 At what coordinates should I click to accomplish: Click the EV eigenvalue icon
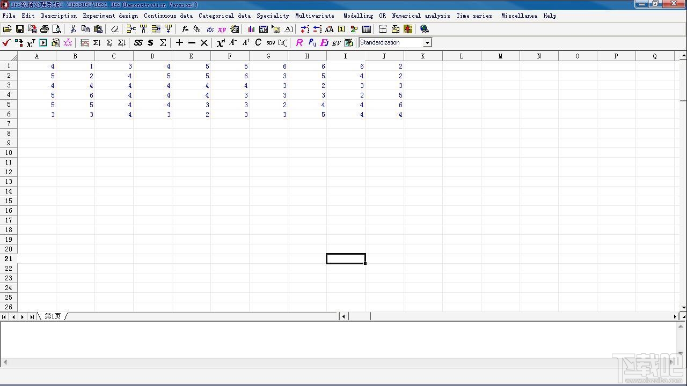pyautogui.click(x=337, y=42)
